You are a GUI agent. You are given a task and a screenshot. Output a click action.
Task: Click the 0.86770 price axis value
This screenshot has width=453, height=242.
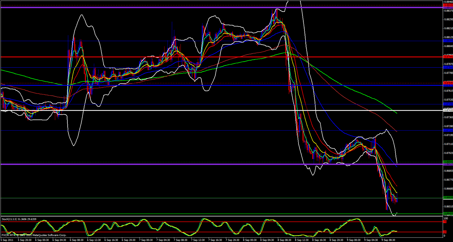coord(448,180)
